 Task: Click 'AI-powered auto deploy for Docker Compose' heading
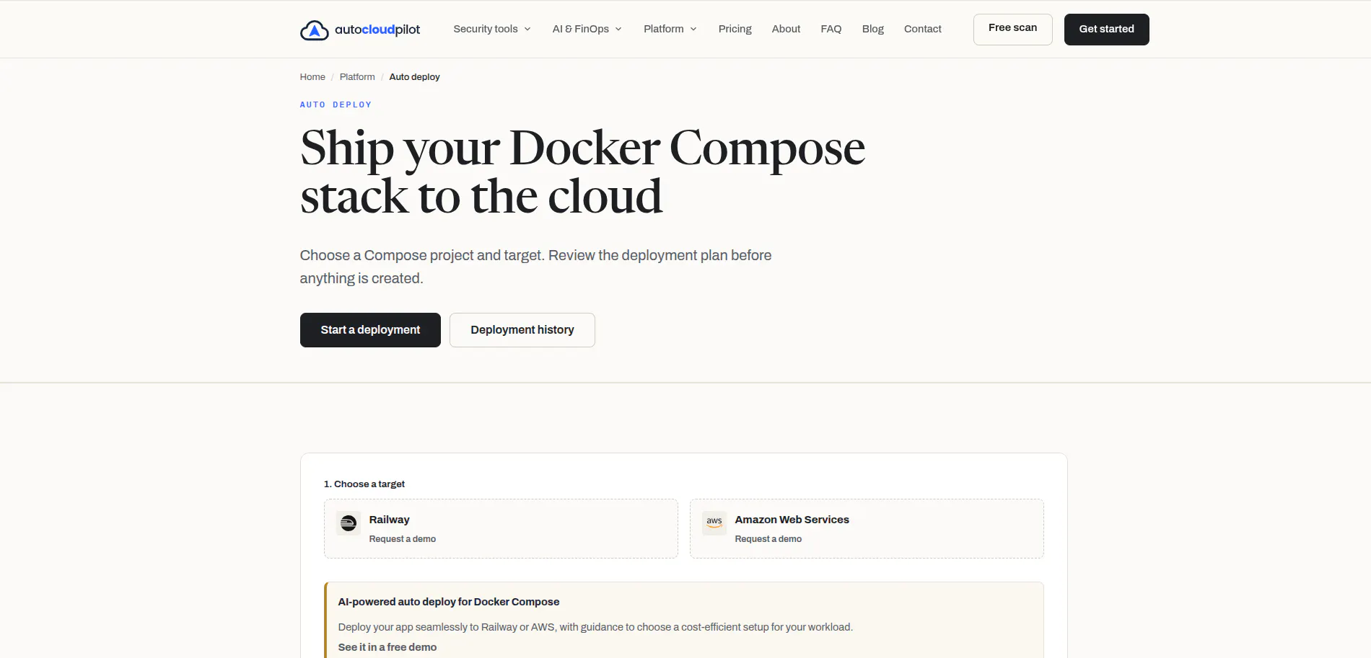point(448,602)
